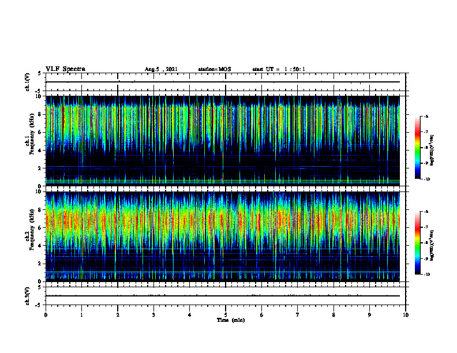Image resolution: width=457 pixels, height=353 pixels.
Task: Click the time axis tick label '0'
Action: 46,315
